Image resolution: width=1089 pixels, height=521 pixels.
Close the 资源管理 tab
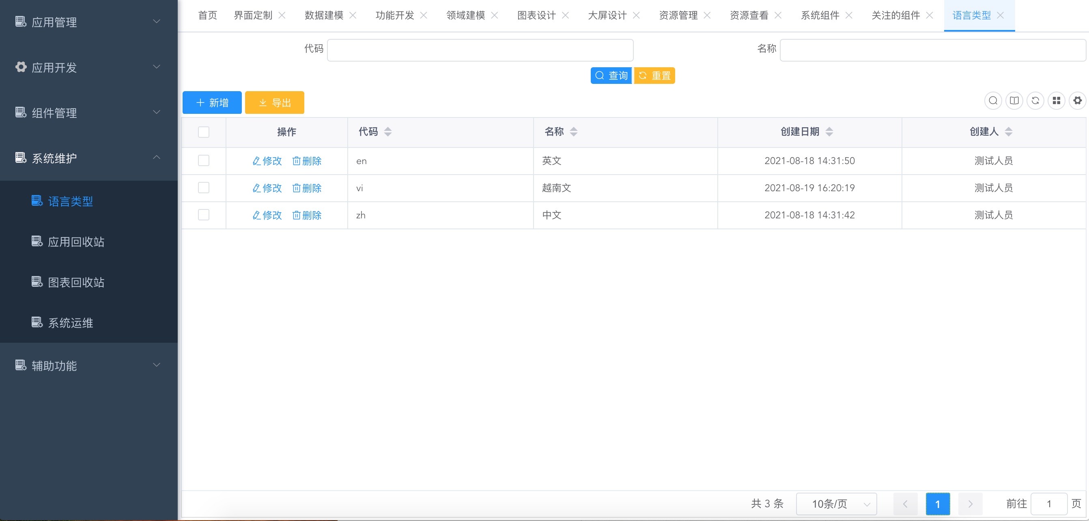coord(707,16)
